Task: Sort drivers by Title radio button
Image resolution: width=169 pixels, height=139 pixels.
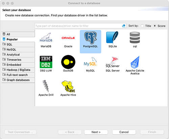Action: point(142,26)
